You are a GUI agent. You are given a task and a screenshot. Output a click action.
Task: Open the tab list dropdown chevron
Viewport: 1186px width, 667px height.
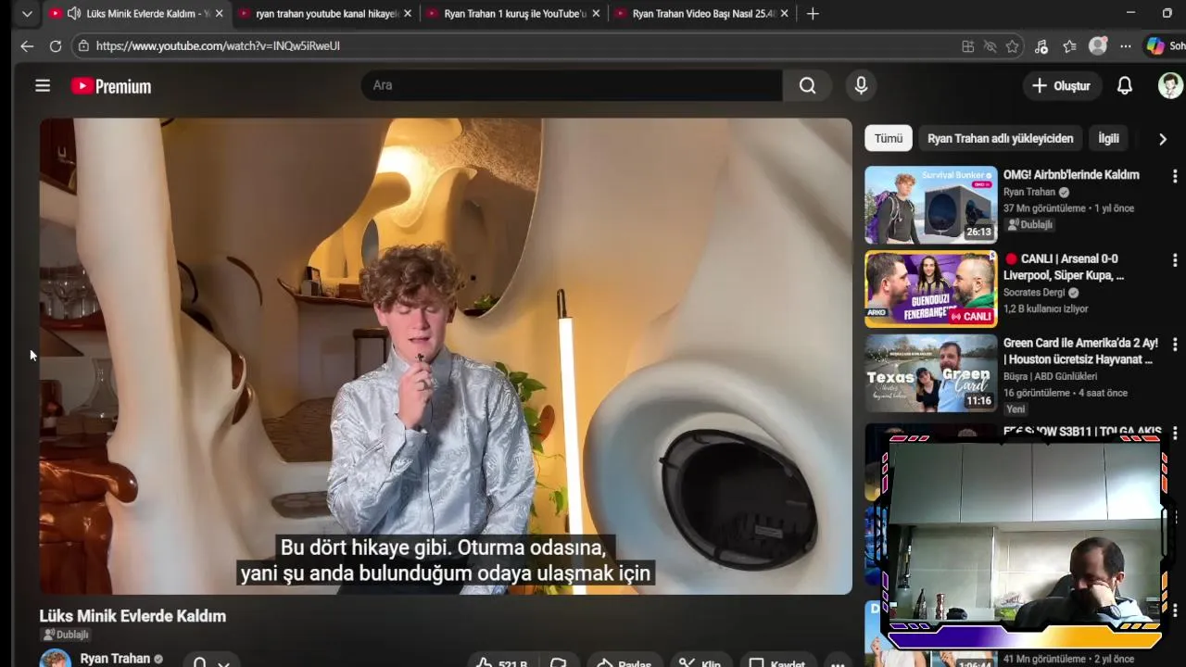point(27,14)
